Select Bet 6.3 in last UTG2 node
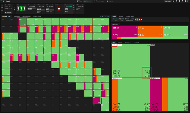Viewport: 190px width, 113px height. (78, 9)
